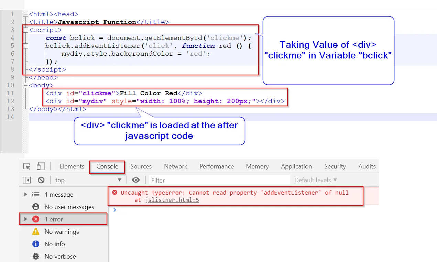Image resolution: width=437 pixels, height=262 pixels.
Task: Collapse the body fold marker on line 10
Action: click(25, 85)
